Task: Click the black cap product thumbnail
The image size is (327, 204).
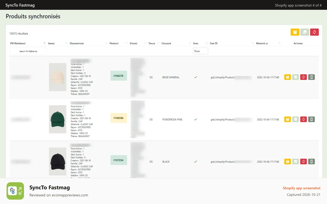Action: pos(57,161)
